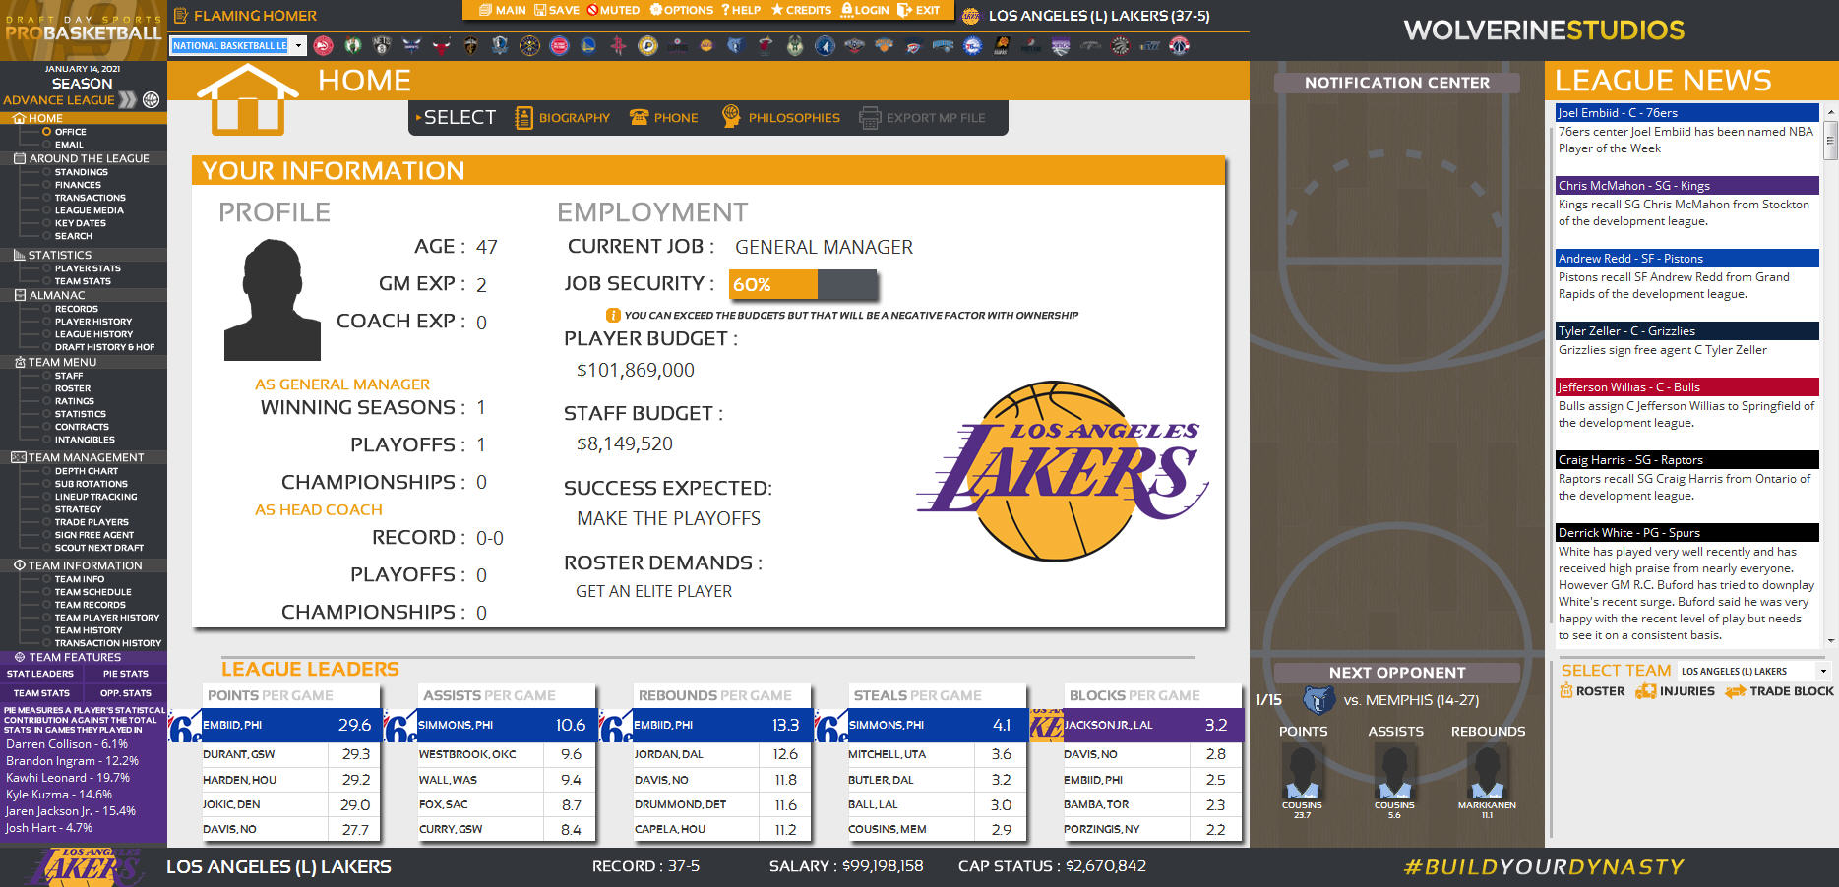Click the Memphis Grizzlies next opponent logo
This screenshot has height=887, width=1839.
pos(1318,700)
